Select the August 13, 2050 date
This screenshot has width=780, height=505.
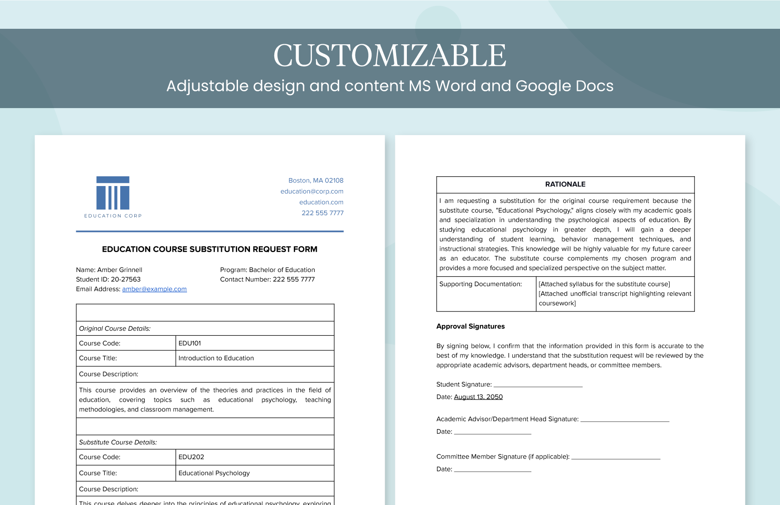pyautogui.click(x=478, y=396)
